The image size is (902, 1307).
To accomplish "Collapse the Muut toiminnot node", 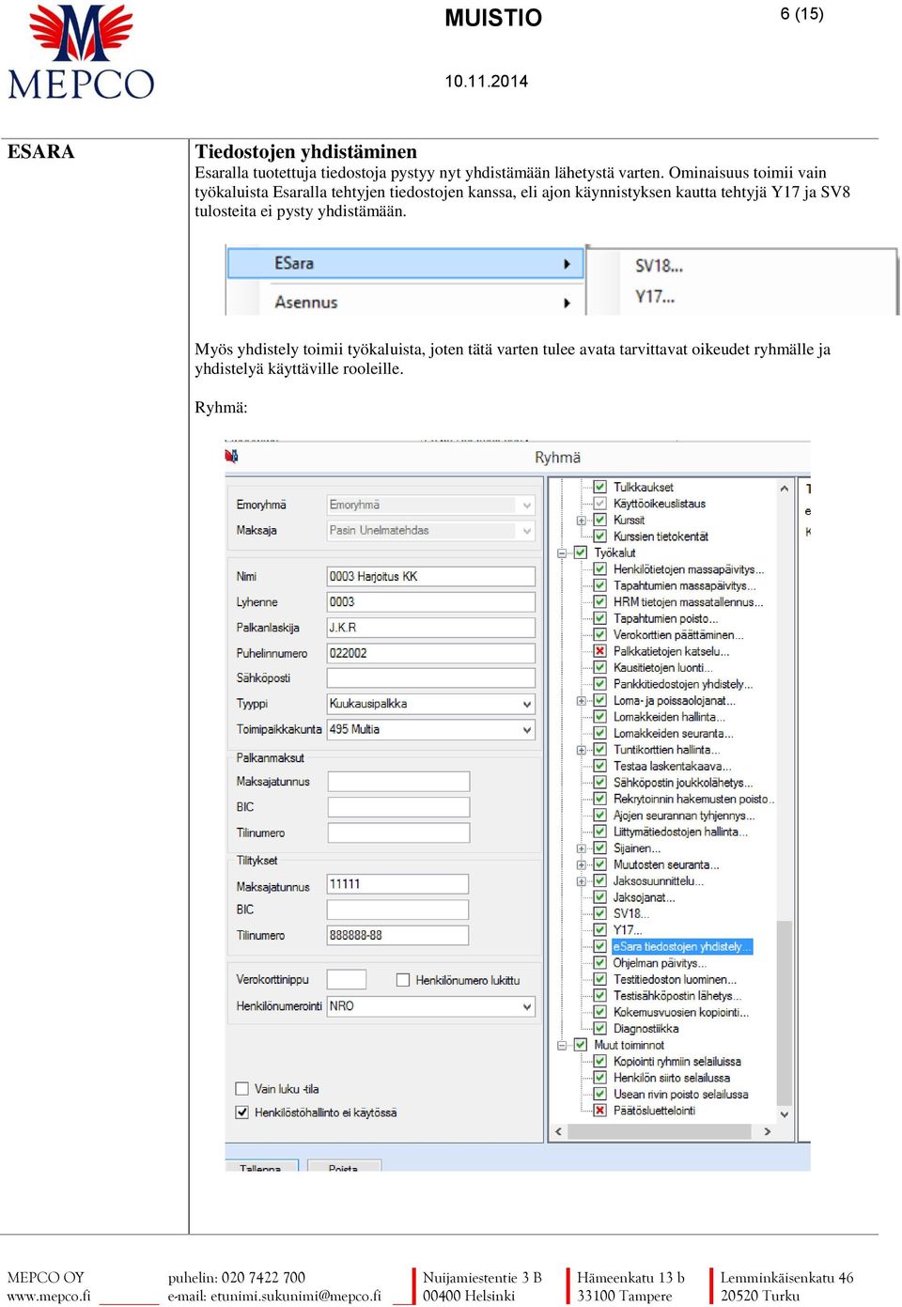I will click(x=562, y=1045).
